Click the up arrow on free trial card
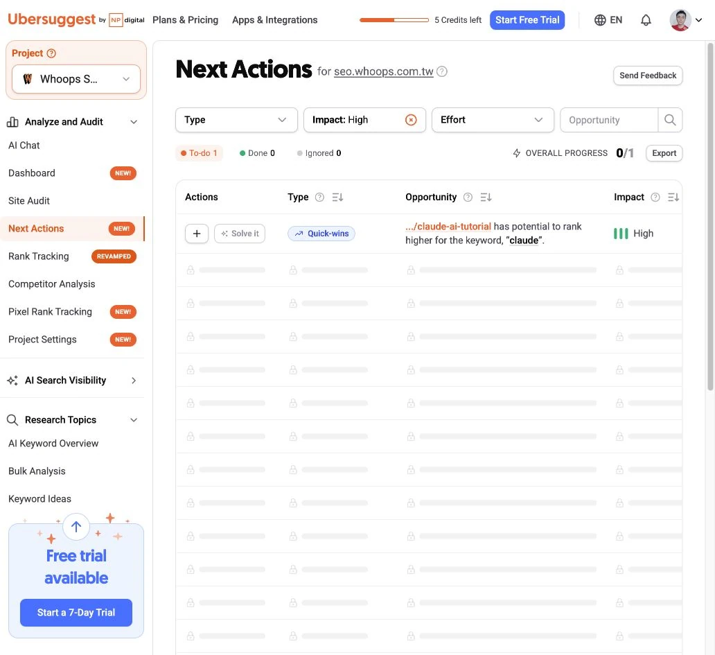Image resolution: width=715 pixels, height=655 pixels. (76, 527)
